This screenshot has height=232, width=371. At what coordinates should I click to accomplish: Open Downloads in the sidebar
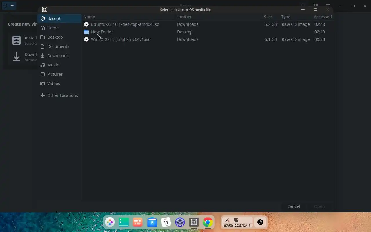[59, 56]
